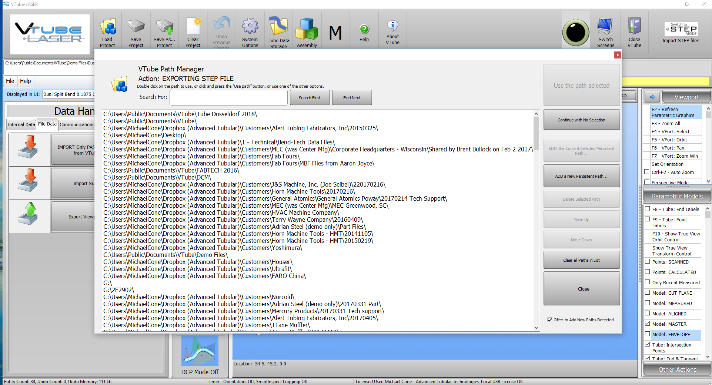Uncheck Offer to Add New Paths Detected

(550, 320)
